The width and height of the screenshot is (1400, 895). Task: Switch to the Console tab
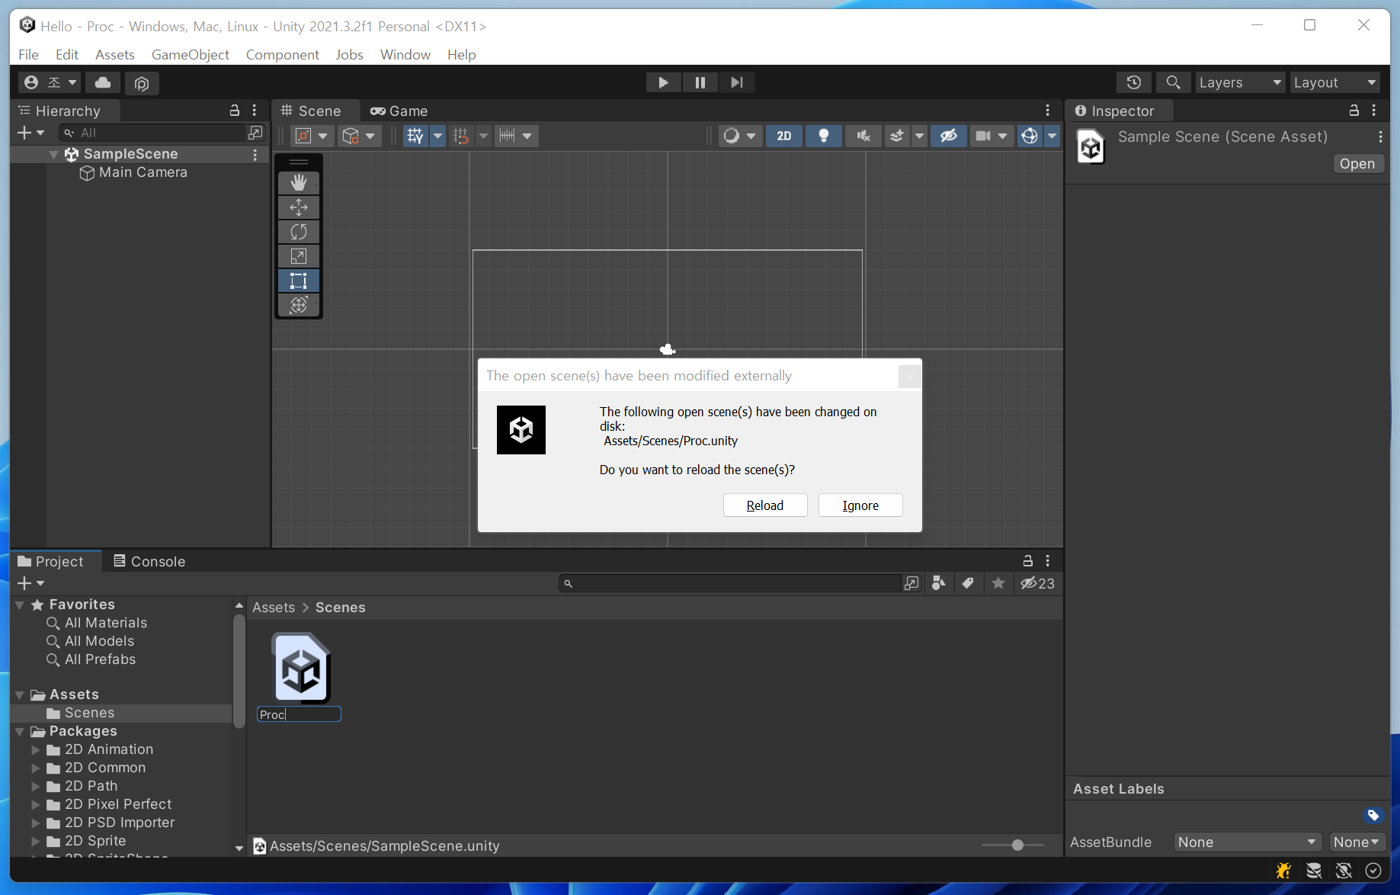[x=149, y=561]
